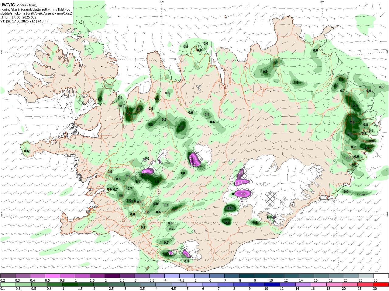This screenshot has width=389, height=291.
Task: Pick the lavender 14–16 swatch, lower legend
Action: (303, 284)
